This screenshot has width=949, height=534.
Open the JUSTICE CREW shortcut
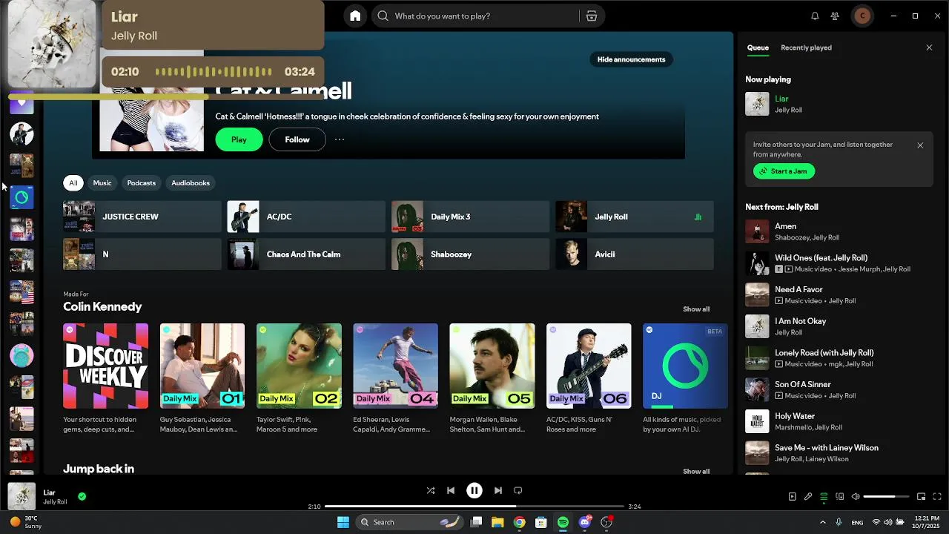click(x=142, y=217)
